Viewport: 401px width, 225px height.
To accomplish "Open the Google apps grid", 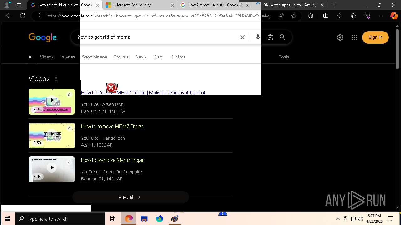I will coord(355,37).
